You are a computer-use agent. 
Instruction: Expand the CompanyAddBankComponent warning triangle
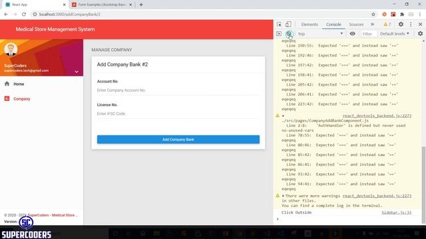coord(283,116)
